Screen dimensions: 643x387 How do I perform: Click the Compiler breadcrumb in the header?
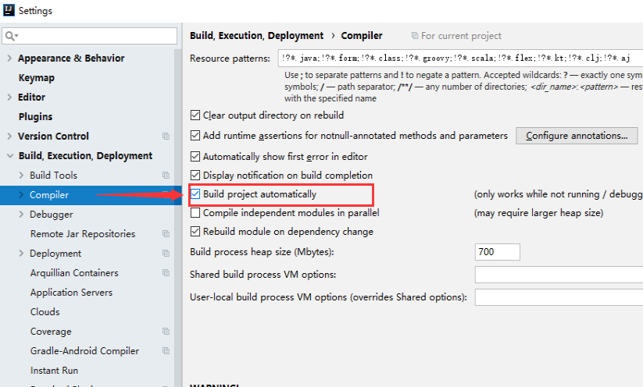(362, 36)
